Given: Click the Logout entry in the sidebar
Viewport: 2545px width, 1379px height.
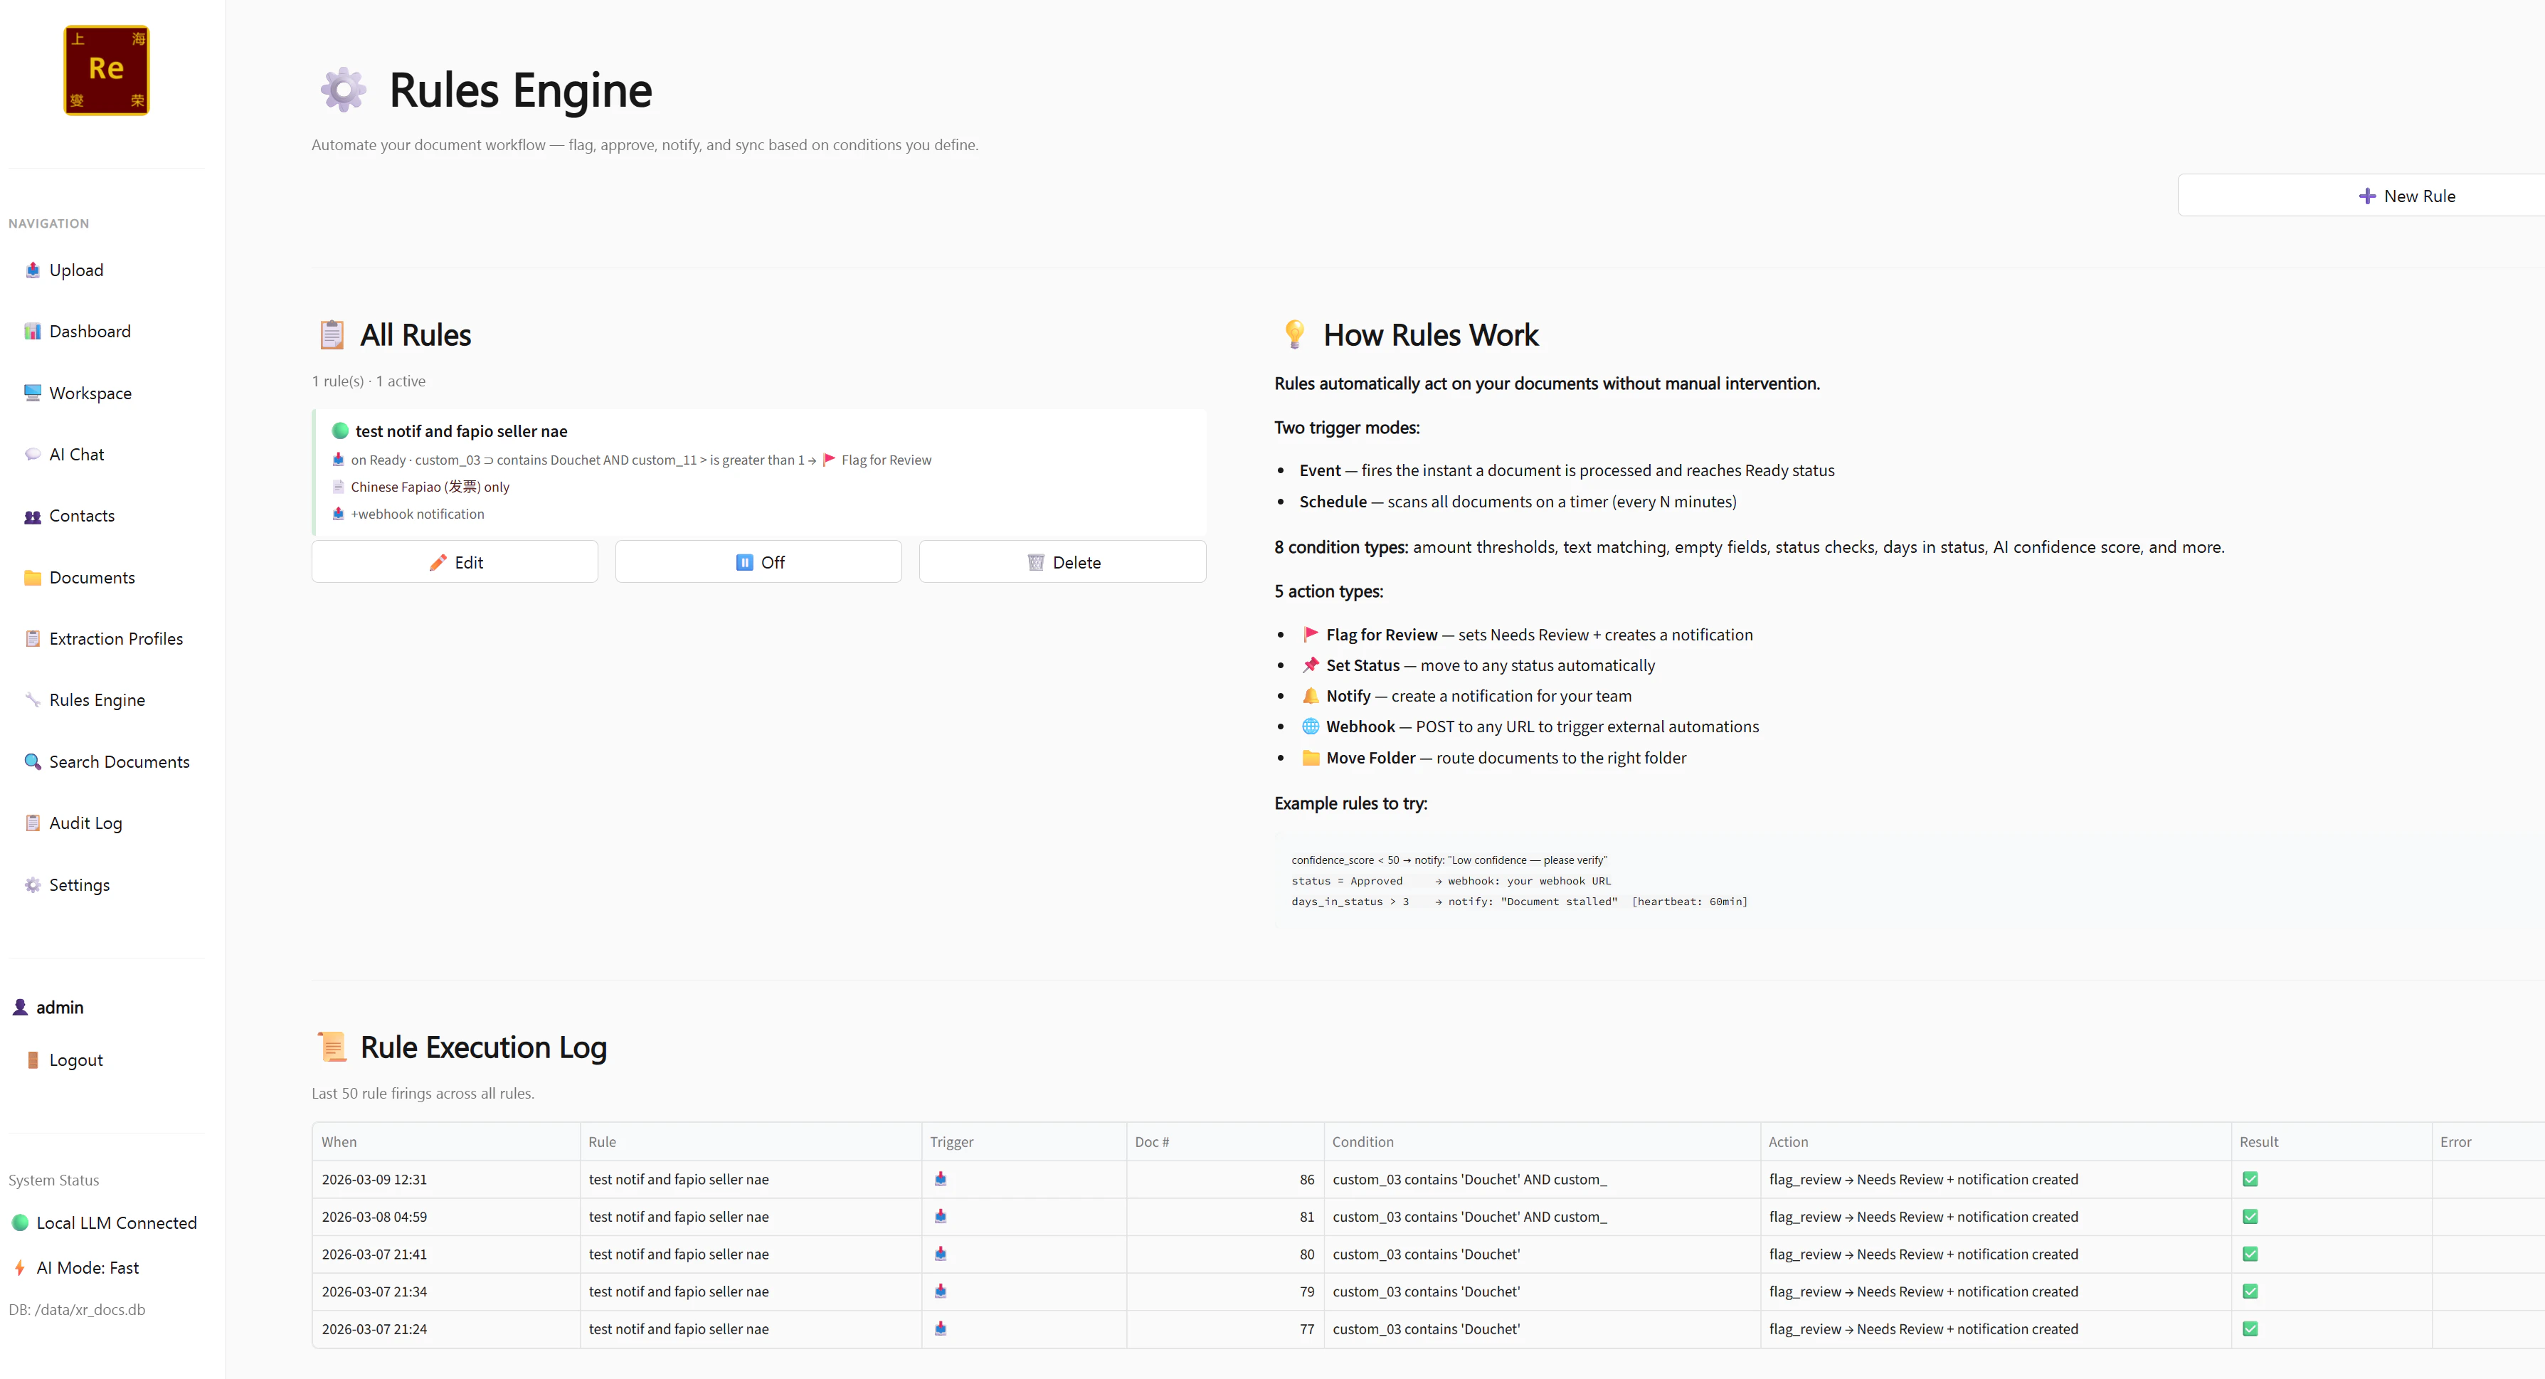Looking at the screenshot, I should (75, 1059).
